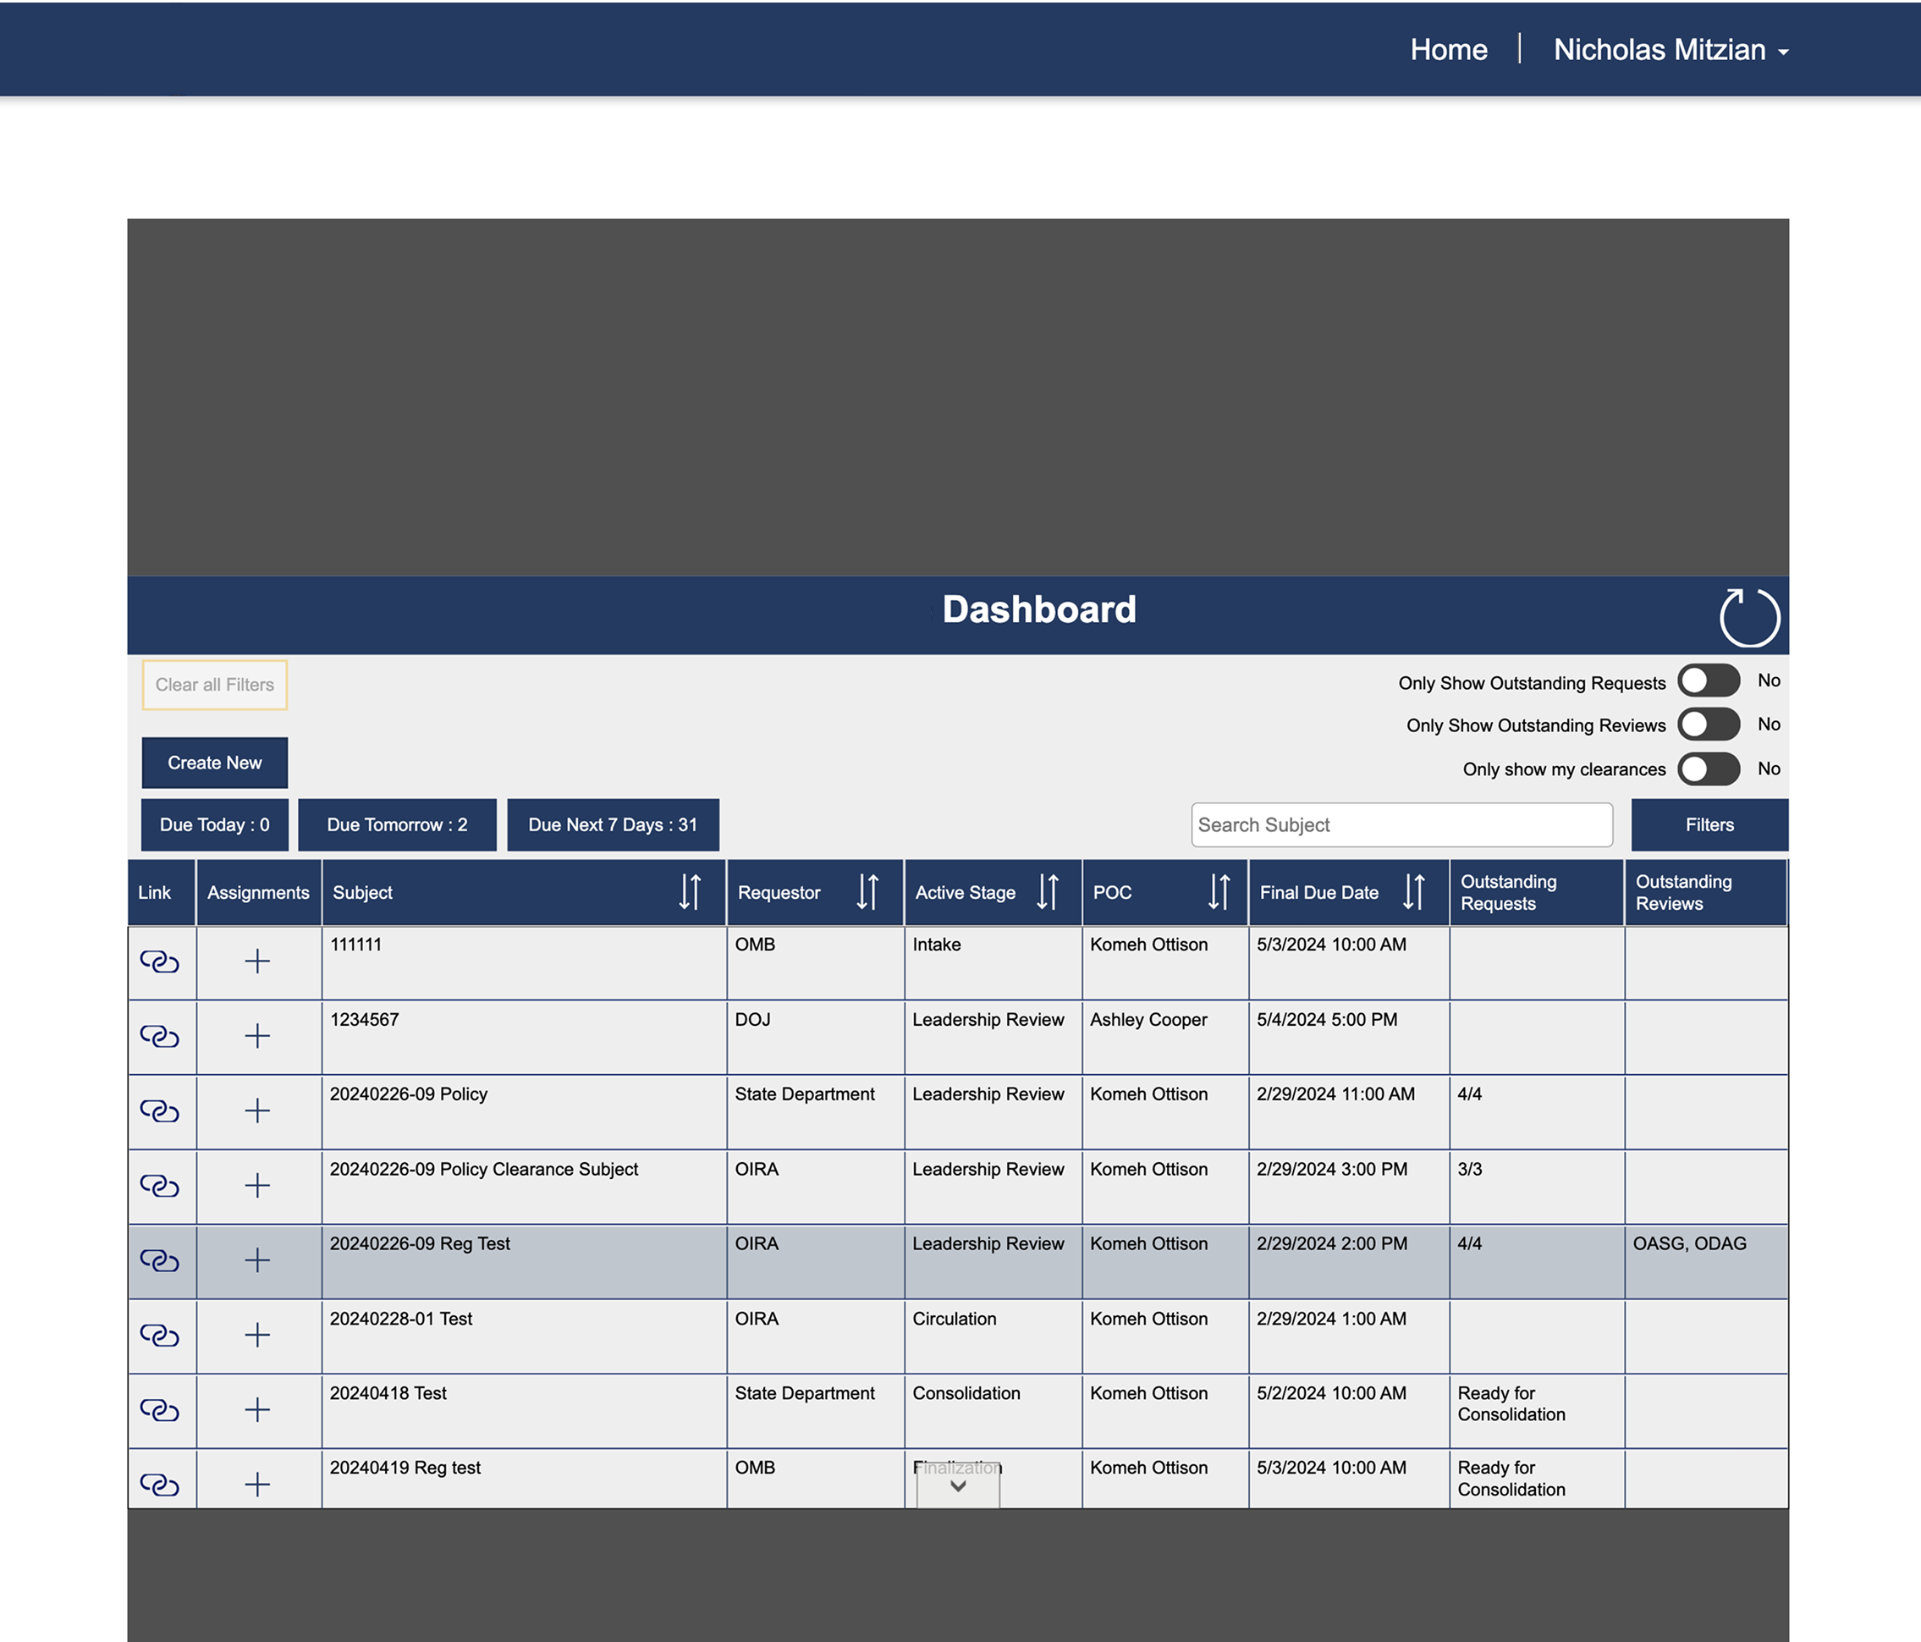Viewport: 1921px width, 1642px height.
Task: Toggle Only Show Outstanding Requests switch
Action: pos(1708,681)
